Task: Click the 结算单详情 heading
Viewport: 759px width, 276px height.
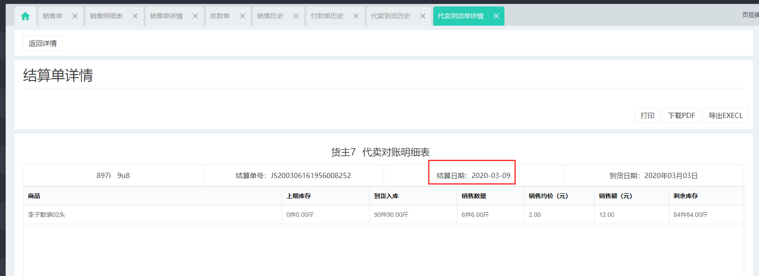Action: tap(58, 75)
